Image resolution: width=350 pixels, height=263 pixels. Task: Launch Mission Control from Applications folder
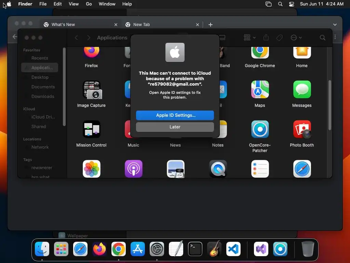coord(91,129)
